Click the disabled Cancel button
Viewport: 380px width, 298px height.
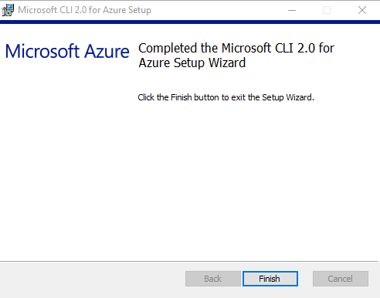[x=341, y=279]
